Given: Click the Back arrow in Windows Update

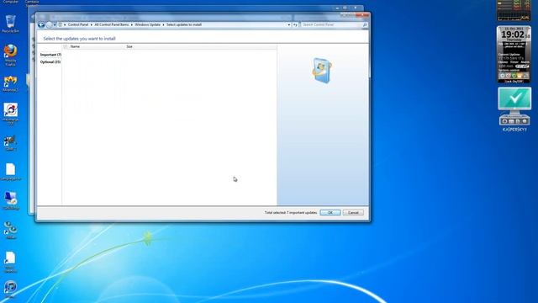Looking at the screenshot, I should tap(41, 24).
